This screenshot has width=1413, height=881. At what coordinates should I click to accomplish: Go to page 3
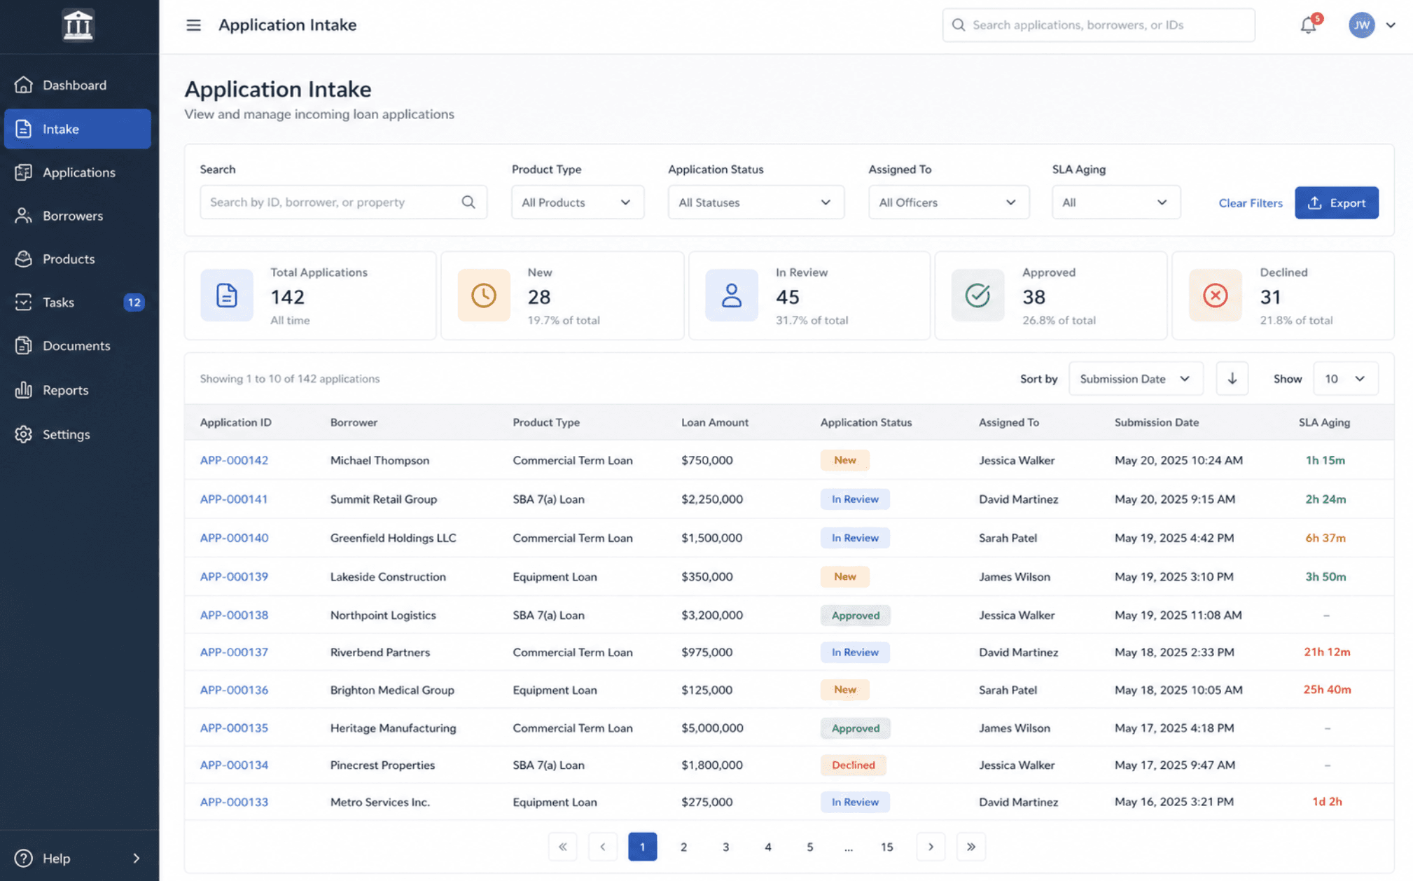point(725,847)
